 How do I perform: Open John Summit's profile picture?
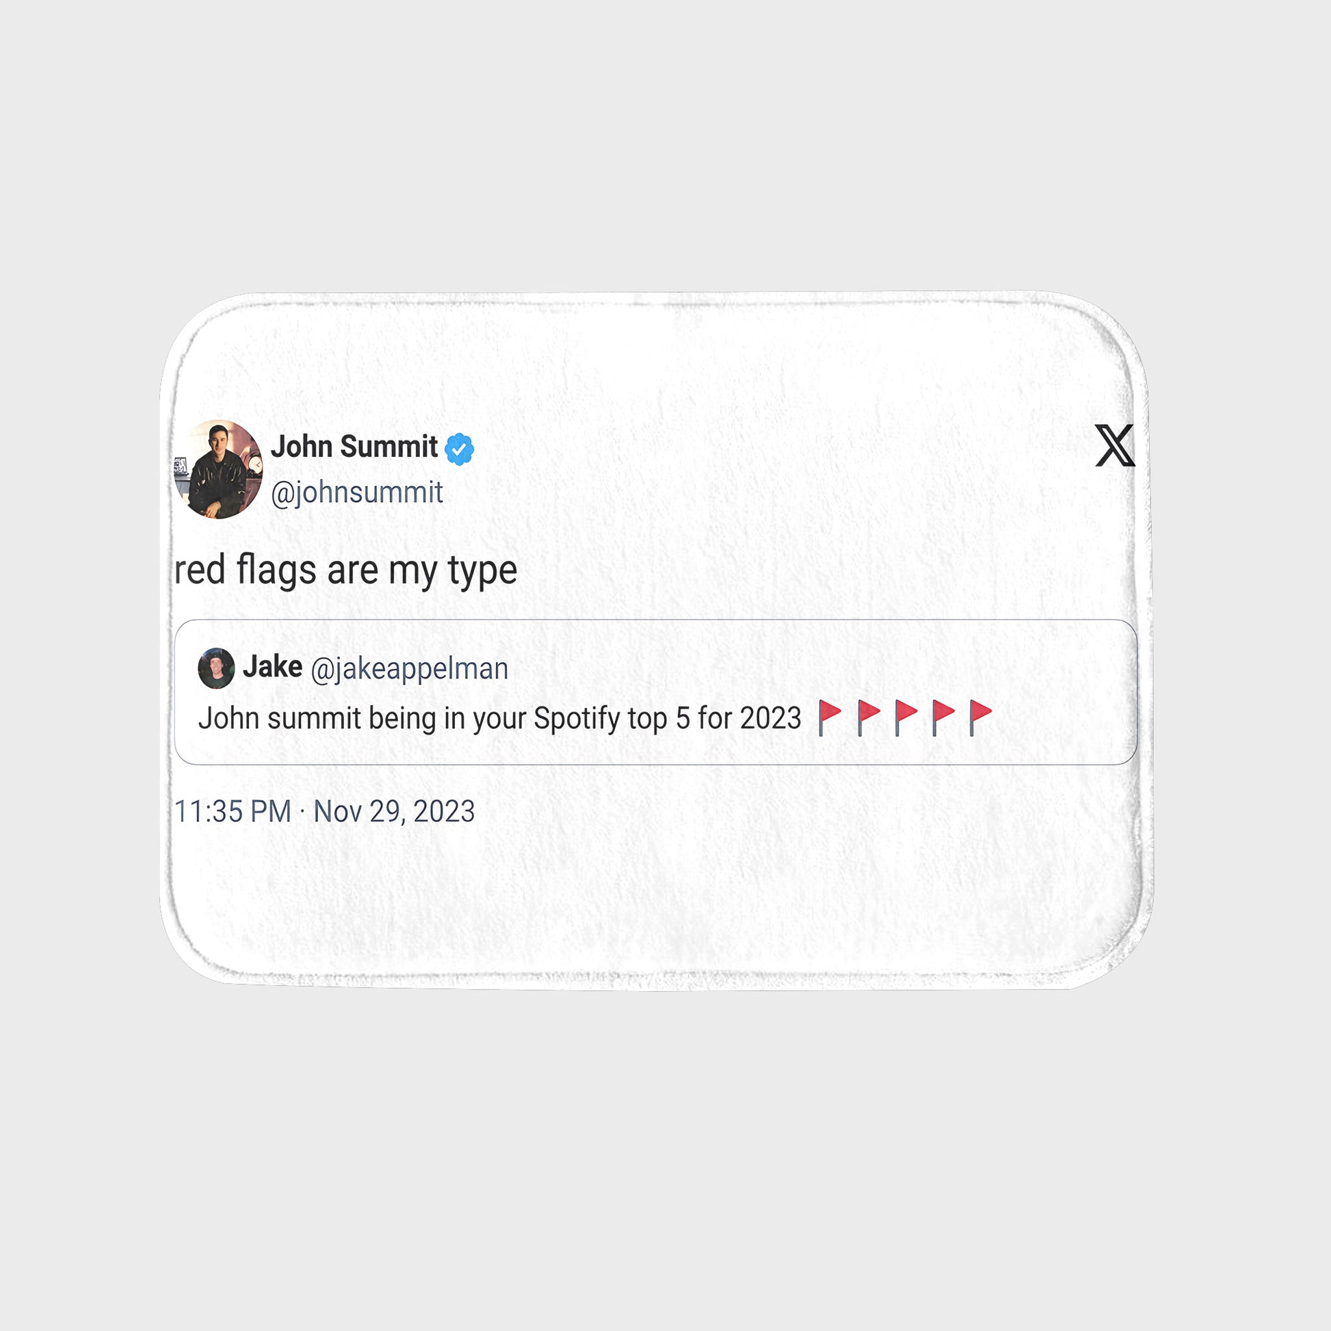218,469
